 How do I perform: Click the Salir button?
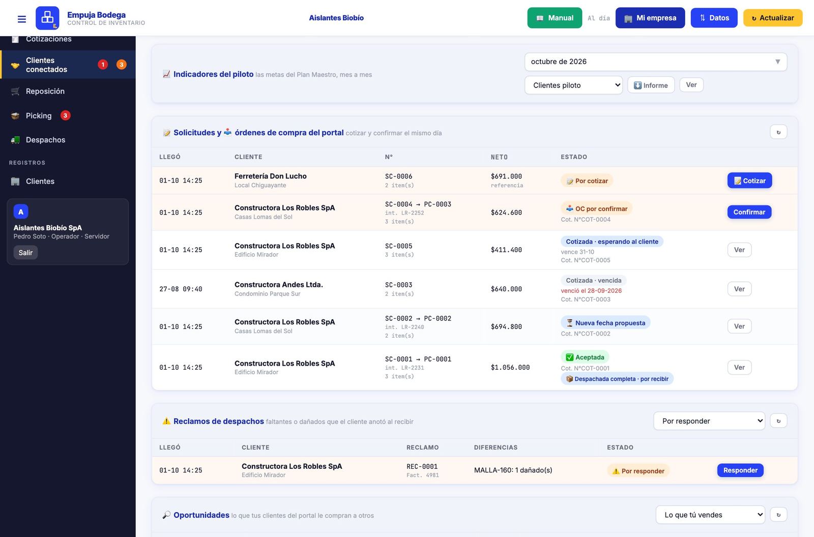(x=25, y=253)
